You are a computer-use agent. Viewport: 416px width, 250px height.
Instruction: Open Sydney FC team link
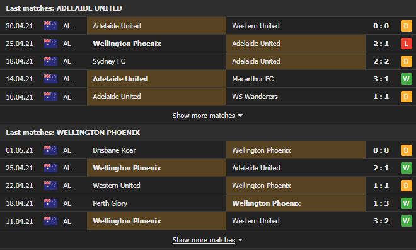[109, 61]
